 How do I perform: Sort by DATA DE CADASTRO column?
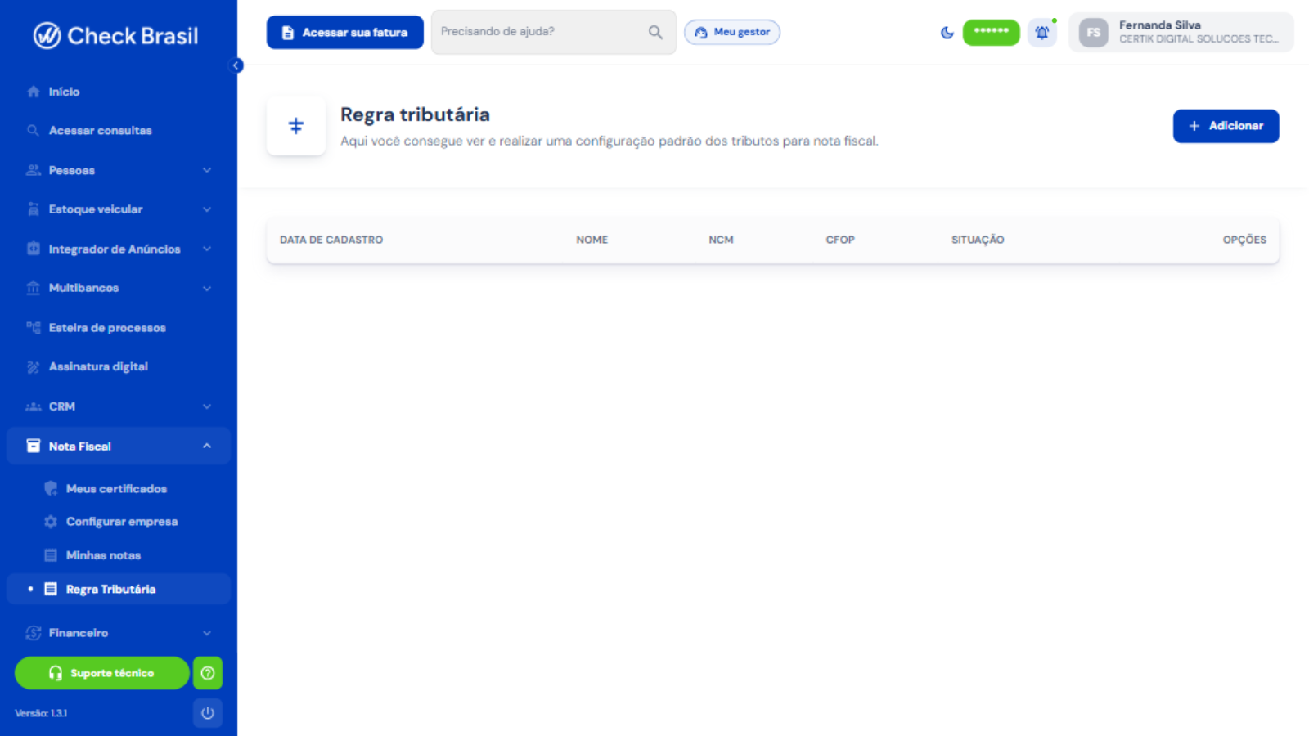[331, 240]
